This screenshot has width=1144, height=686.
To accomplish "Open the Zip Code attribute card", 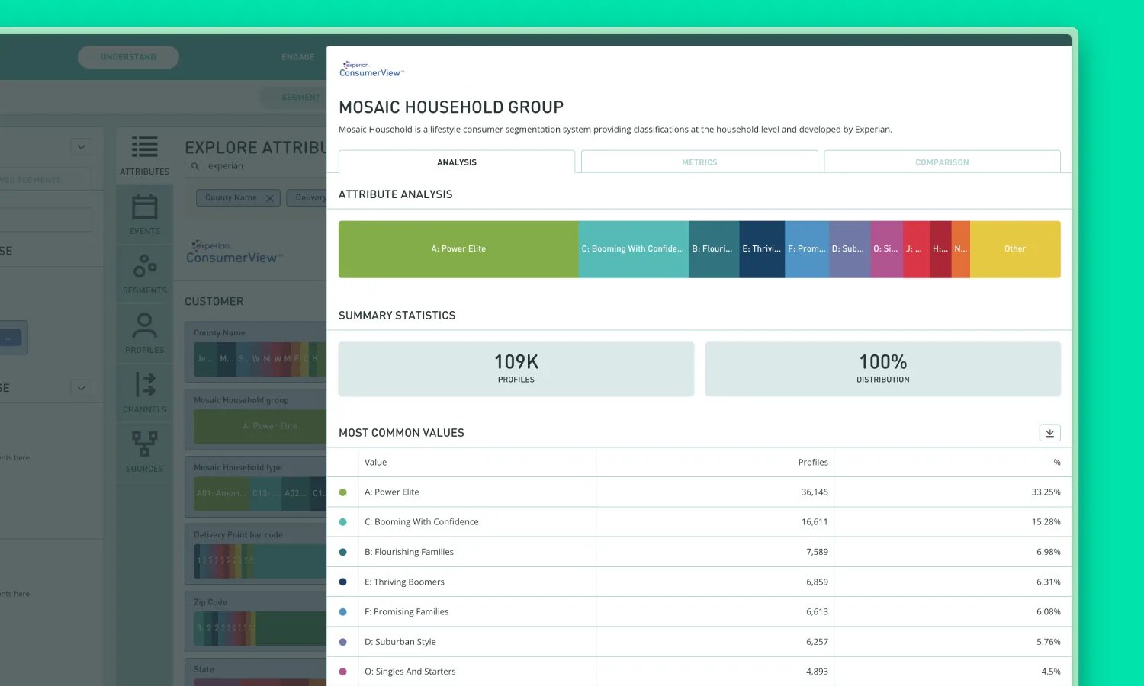I will 255,621.
